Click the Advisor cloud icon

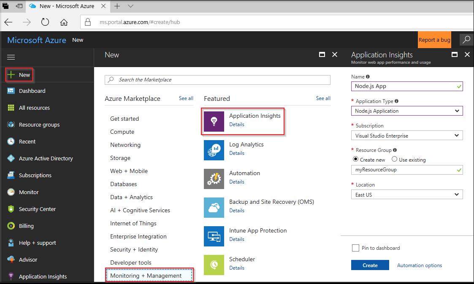pos(11,260)
